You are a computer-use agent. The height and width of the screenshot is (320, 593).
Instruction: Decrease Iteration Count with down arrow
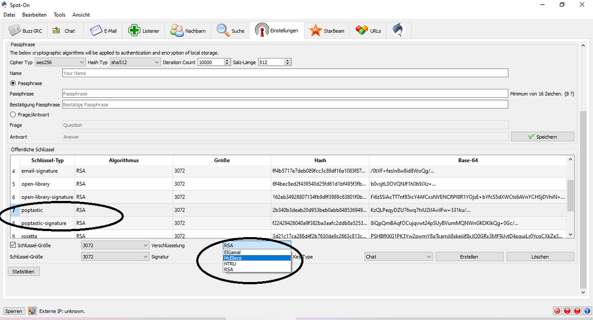point(227,64)
